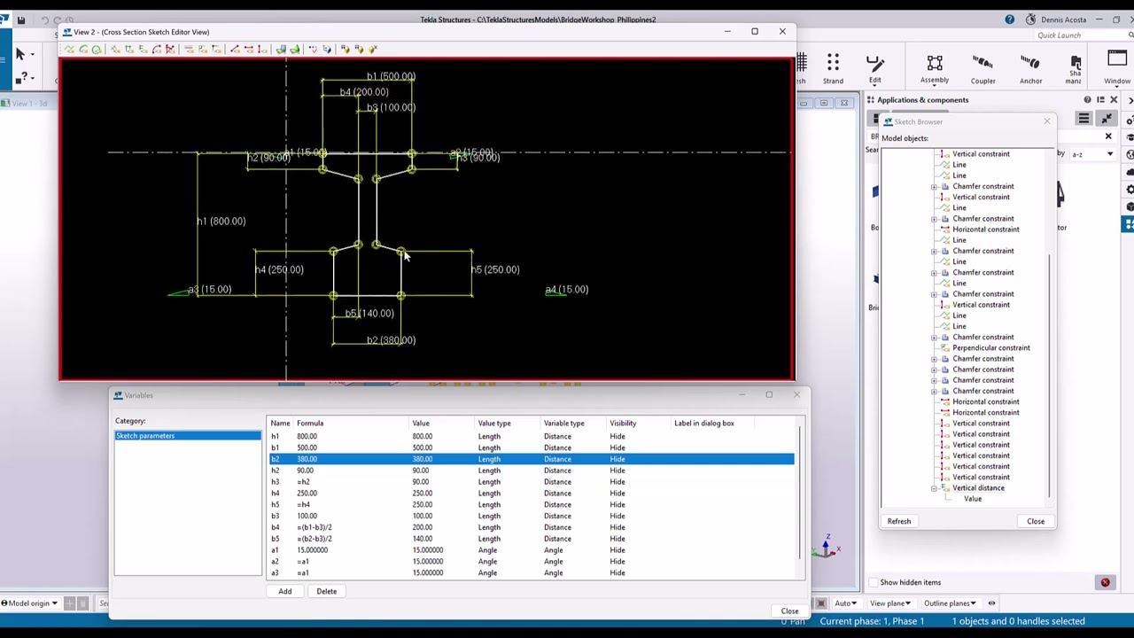Select the h1 (800.00) dimension in sketch
The height and width of the screenshot is (638, 1134).
(221, 222)
